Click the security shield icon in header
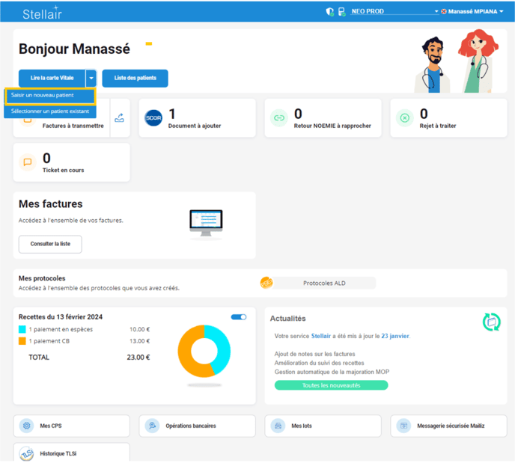 tap(329, 12)
